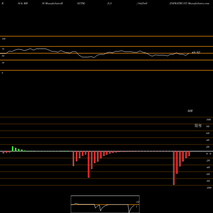Screen dimensions: 213x213
Task: Click the -60 label on MR axis
Action: click(208, 174)
